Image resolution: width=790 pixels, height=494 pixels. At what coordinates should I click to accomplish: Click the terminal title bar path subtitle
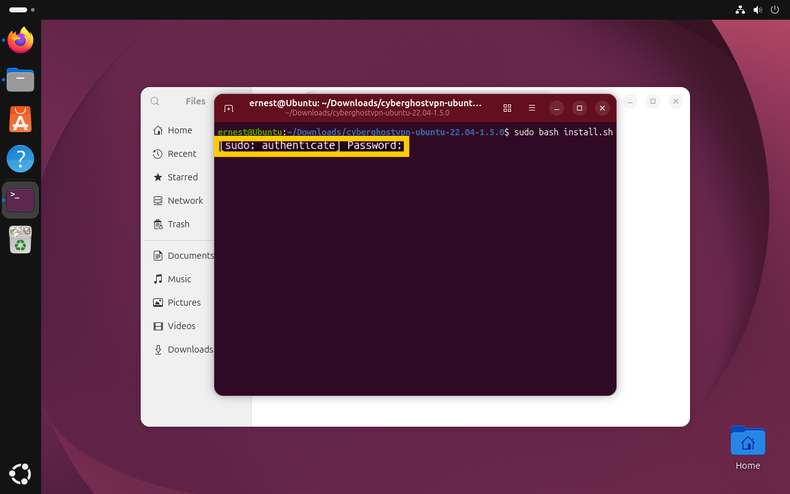tap(367, 113)
